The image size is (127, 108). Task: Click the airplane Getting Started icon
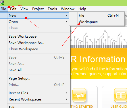79,95
